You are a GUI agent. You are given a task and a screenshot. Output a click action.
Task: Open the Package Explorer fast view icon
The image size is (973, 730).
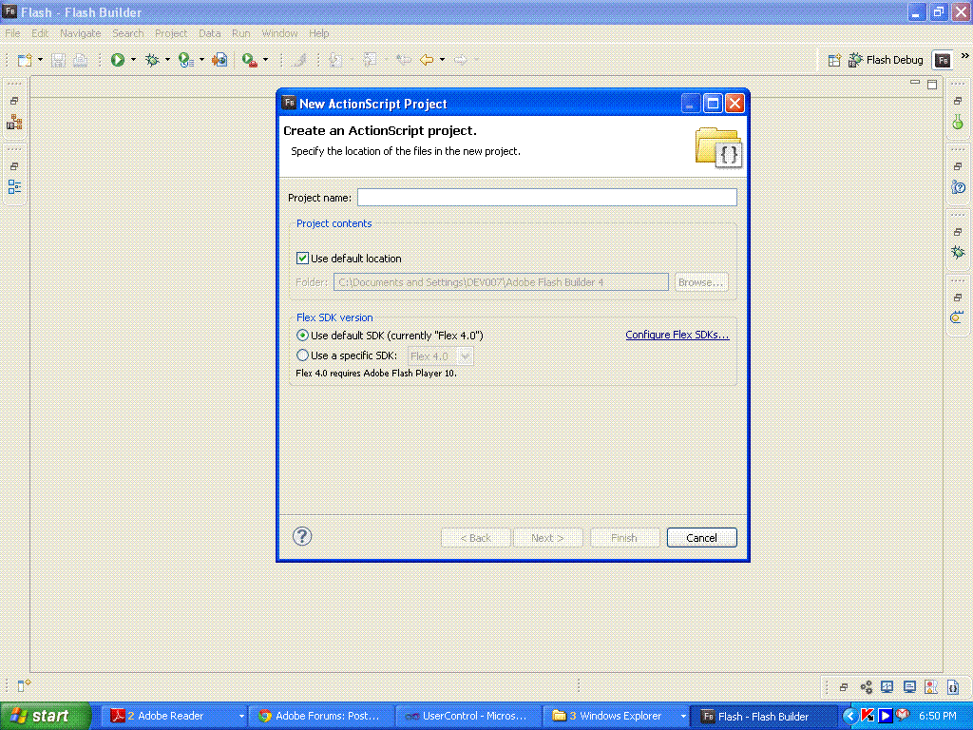[14, 123]
